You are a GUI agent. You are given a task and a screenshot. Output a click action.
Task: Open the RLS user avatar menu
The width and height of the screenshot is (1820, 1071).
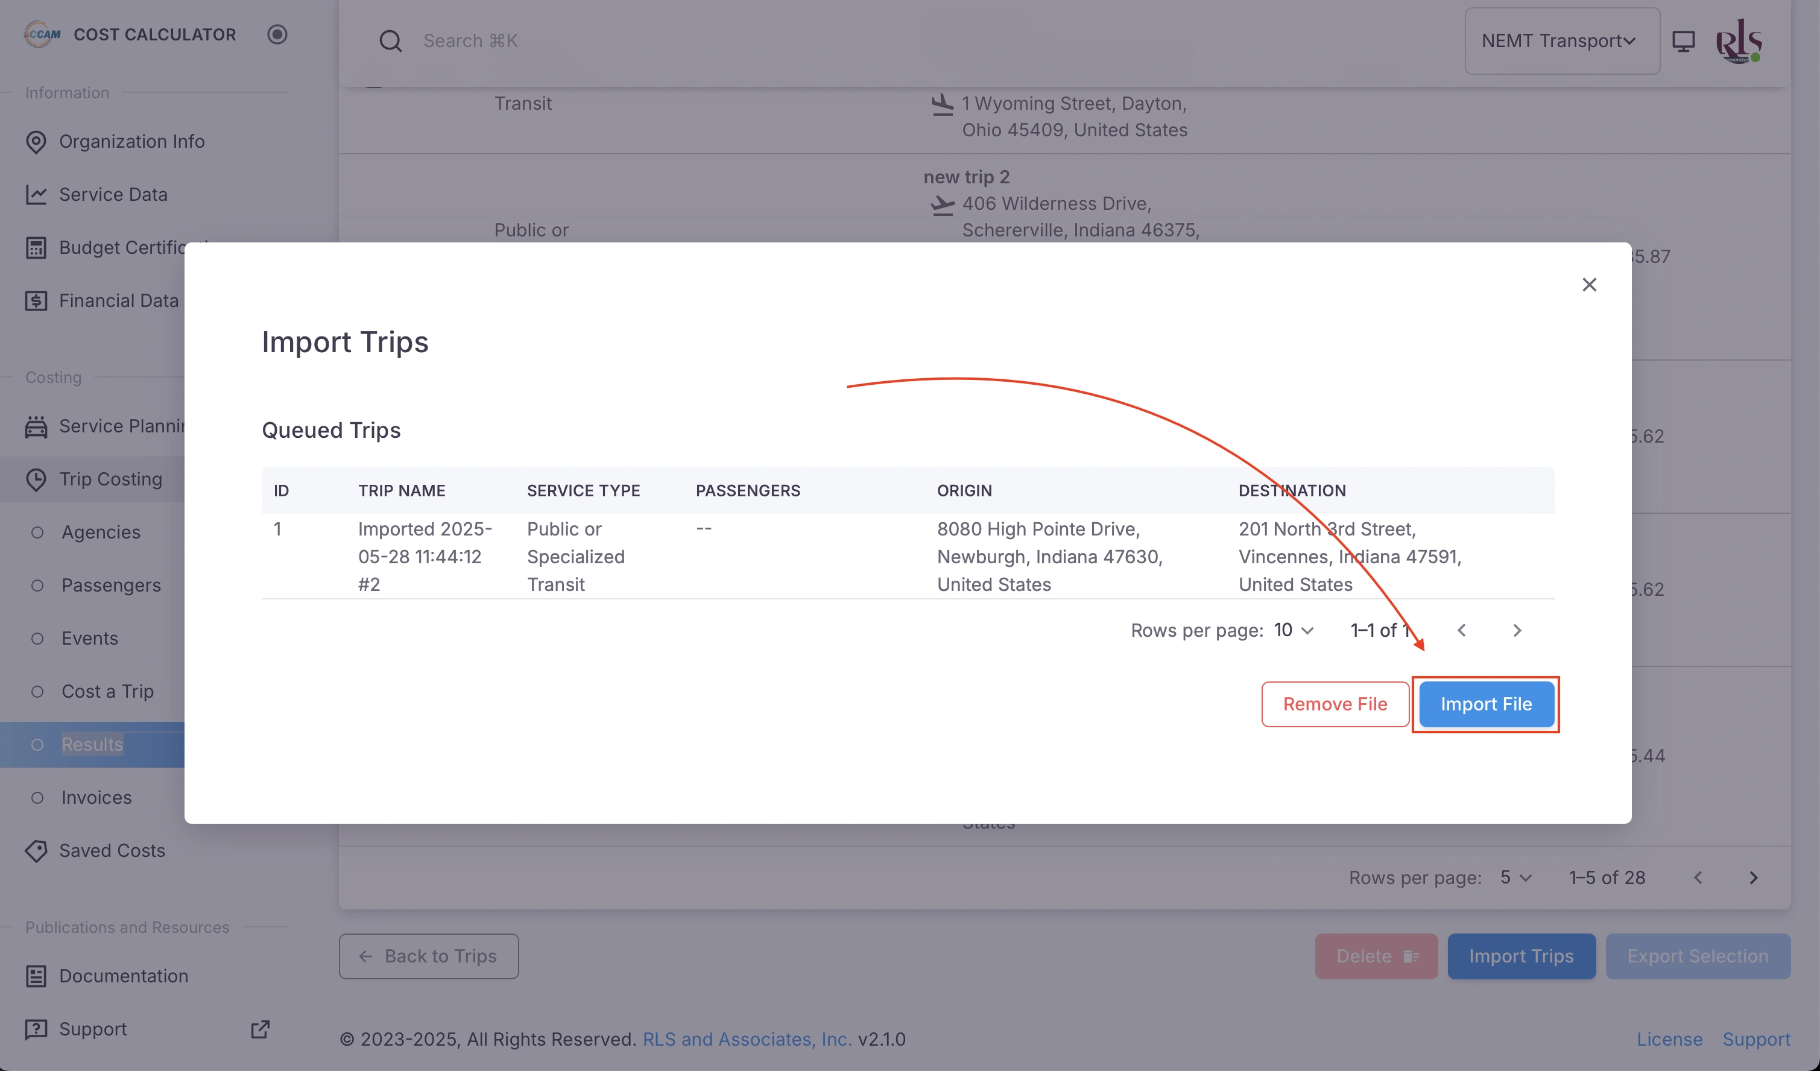1739,40
